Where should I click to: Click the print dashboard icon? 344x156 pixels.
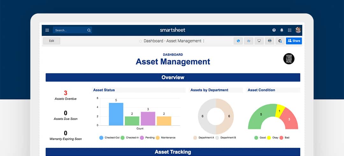pos(269,41)
